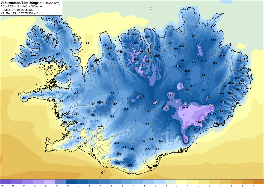The image size is (264, 187).
Task: Click the -13.3 temperature value
Action: [189, 79]
